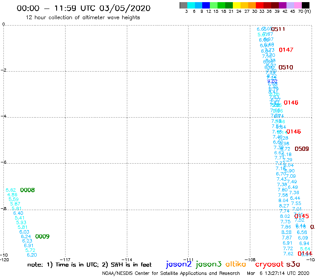Viewport: 315px width, 277px height.
Task: Click the red time stamp '0145'
Action: (x=301, y=216)
